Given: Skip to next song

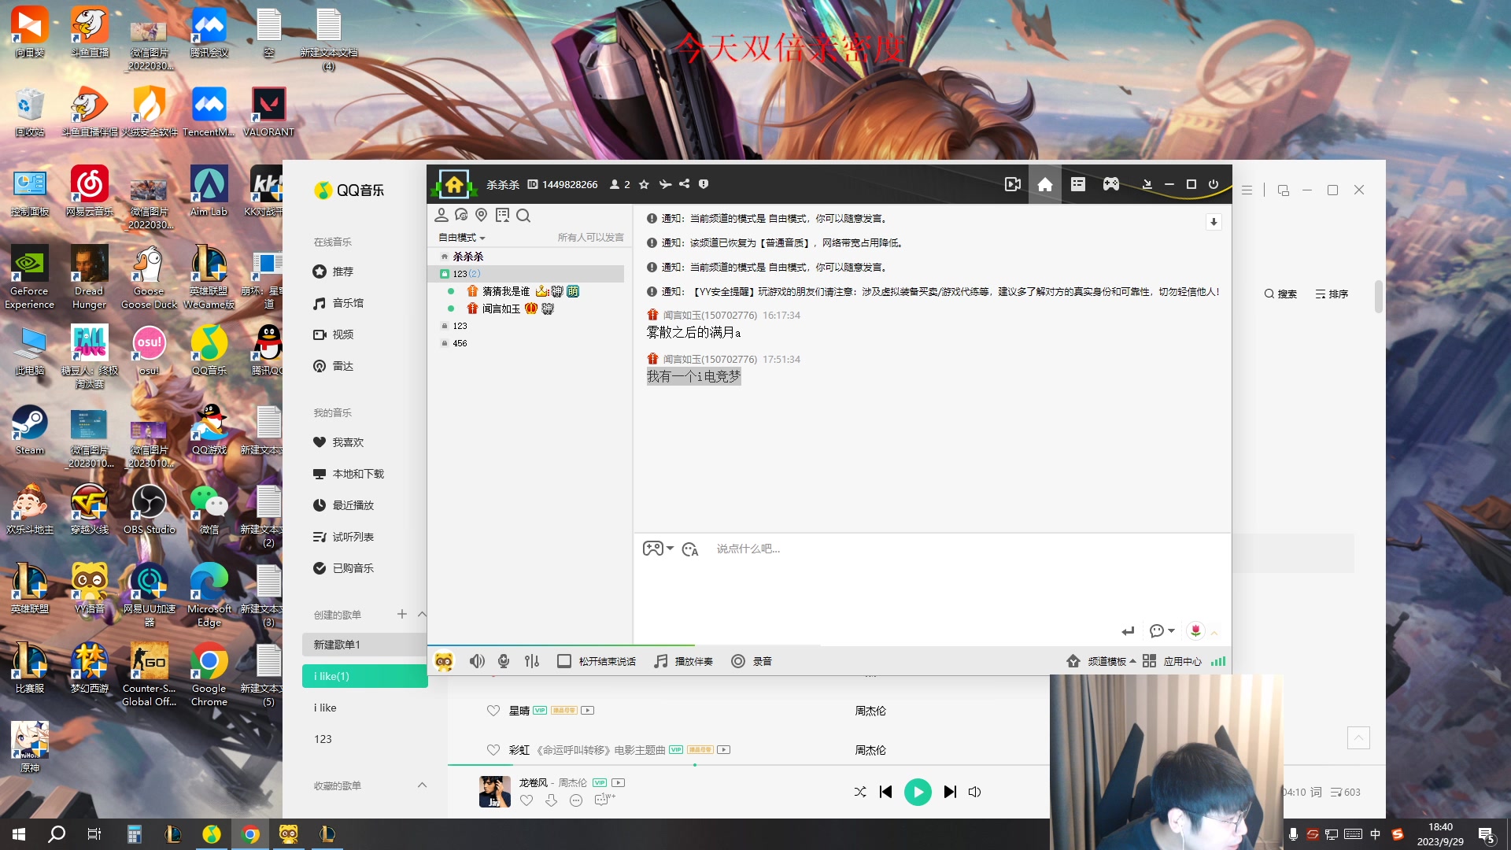Looking at the screenshot, I should pyautogui.click(x=950, y=792).
